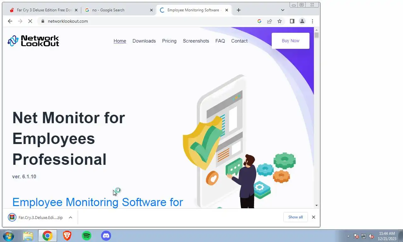
Task: Open File Explorer from taskbar
Action: point(28,236)
